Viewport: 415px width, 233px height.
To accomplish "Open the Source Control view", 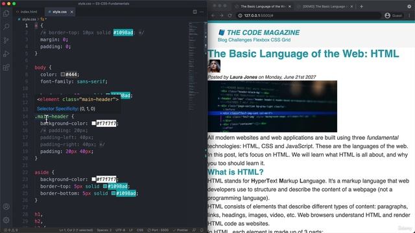I will pyautogui.click(x=6, y=40).
